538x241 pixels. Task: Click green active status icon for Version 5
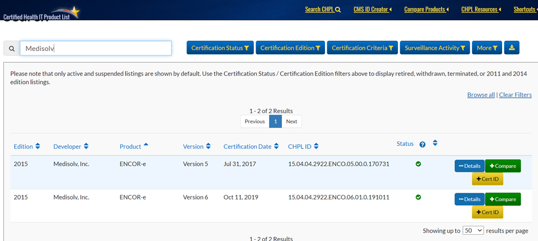coord(418,164)
